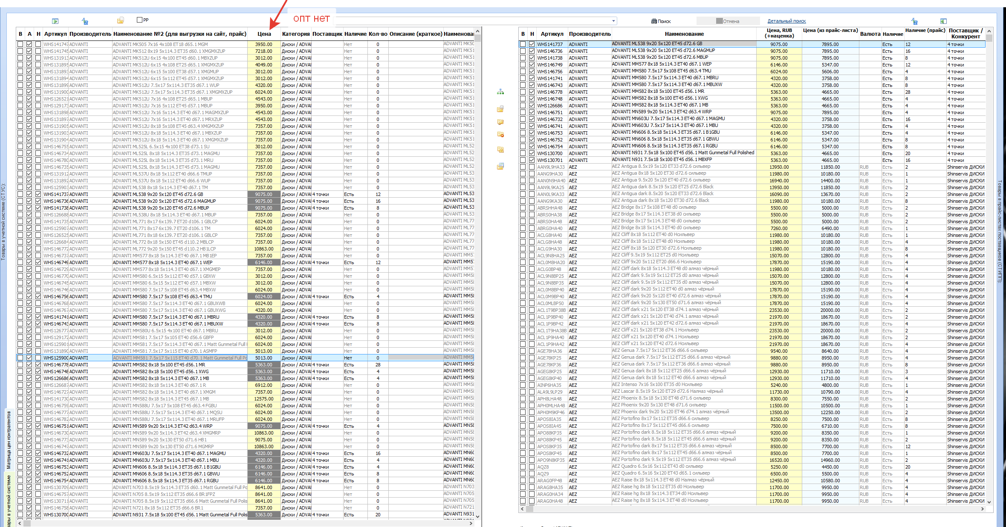Viewport: 1006px width, 527px height.
Task: Open the search combo box dropdown arrow
Action: [613, 21]
